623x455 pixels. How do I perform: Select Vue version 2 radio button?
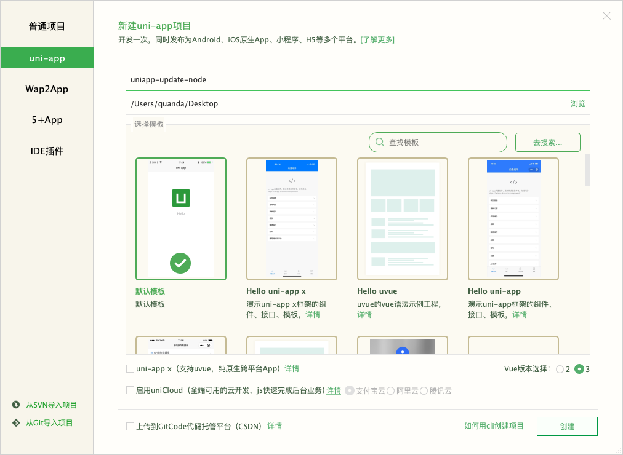point(560,370)
